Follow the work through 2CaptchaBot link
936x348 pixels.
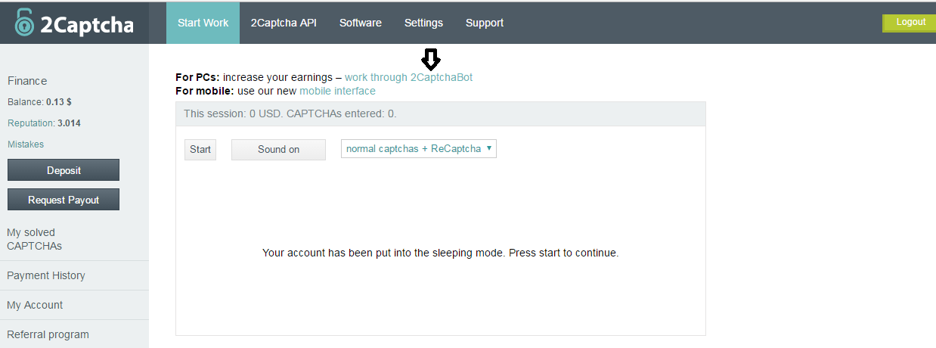click(x=408, y=77)
